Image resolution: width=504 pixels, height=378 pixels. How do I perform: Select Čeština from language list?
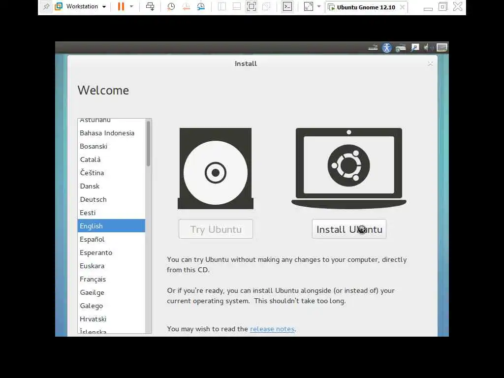112,173
